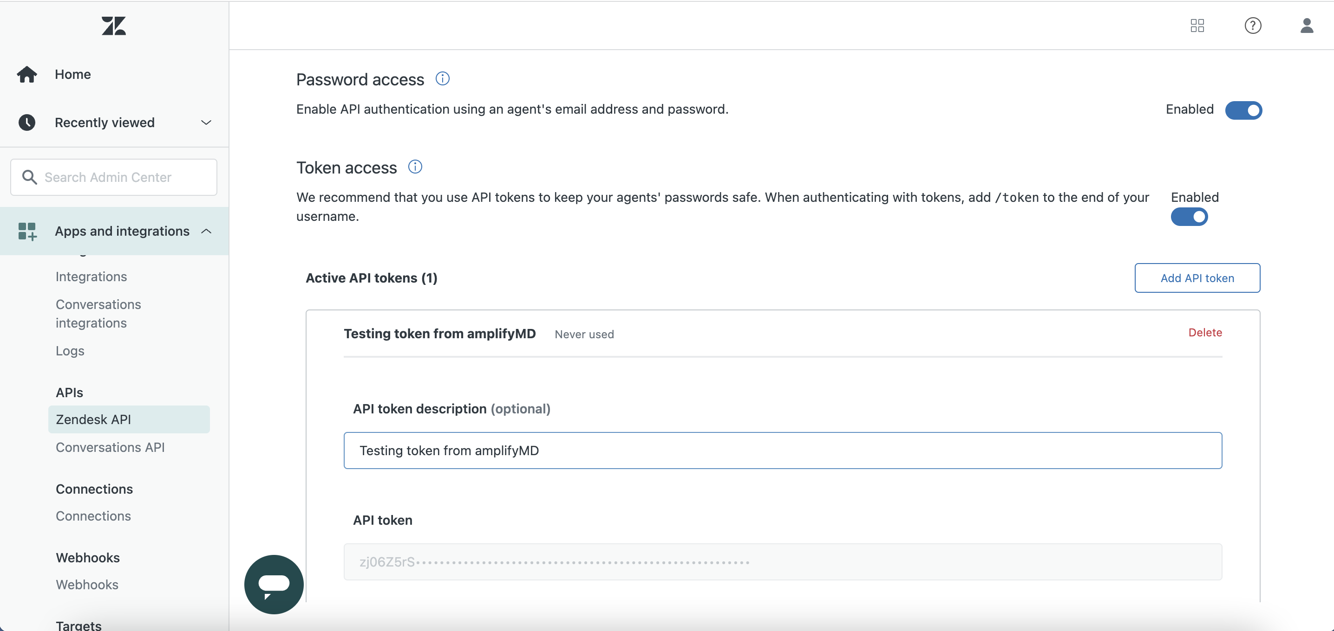
Task: Click the Search Admin Center field
Action: 114,177
